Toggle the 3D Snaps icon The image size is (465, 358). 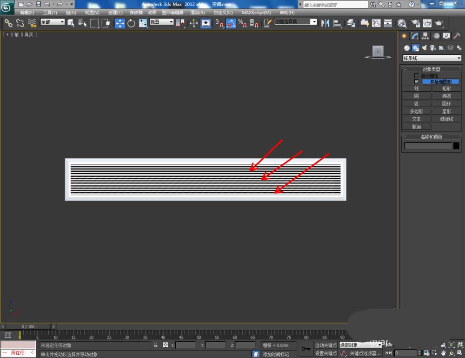pos(219,23)
